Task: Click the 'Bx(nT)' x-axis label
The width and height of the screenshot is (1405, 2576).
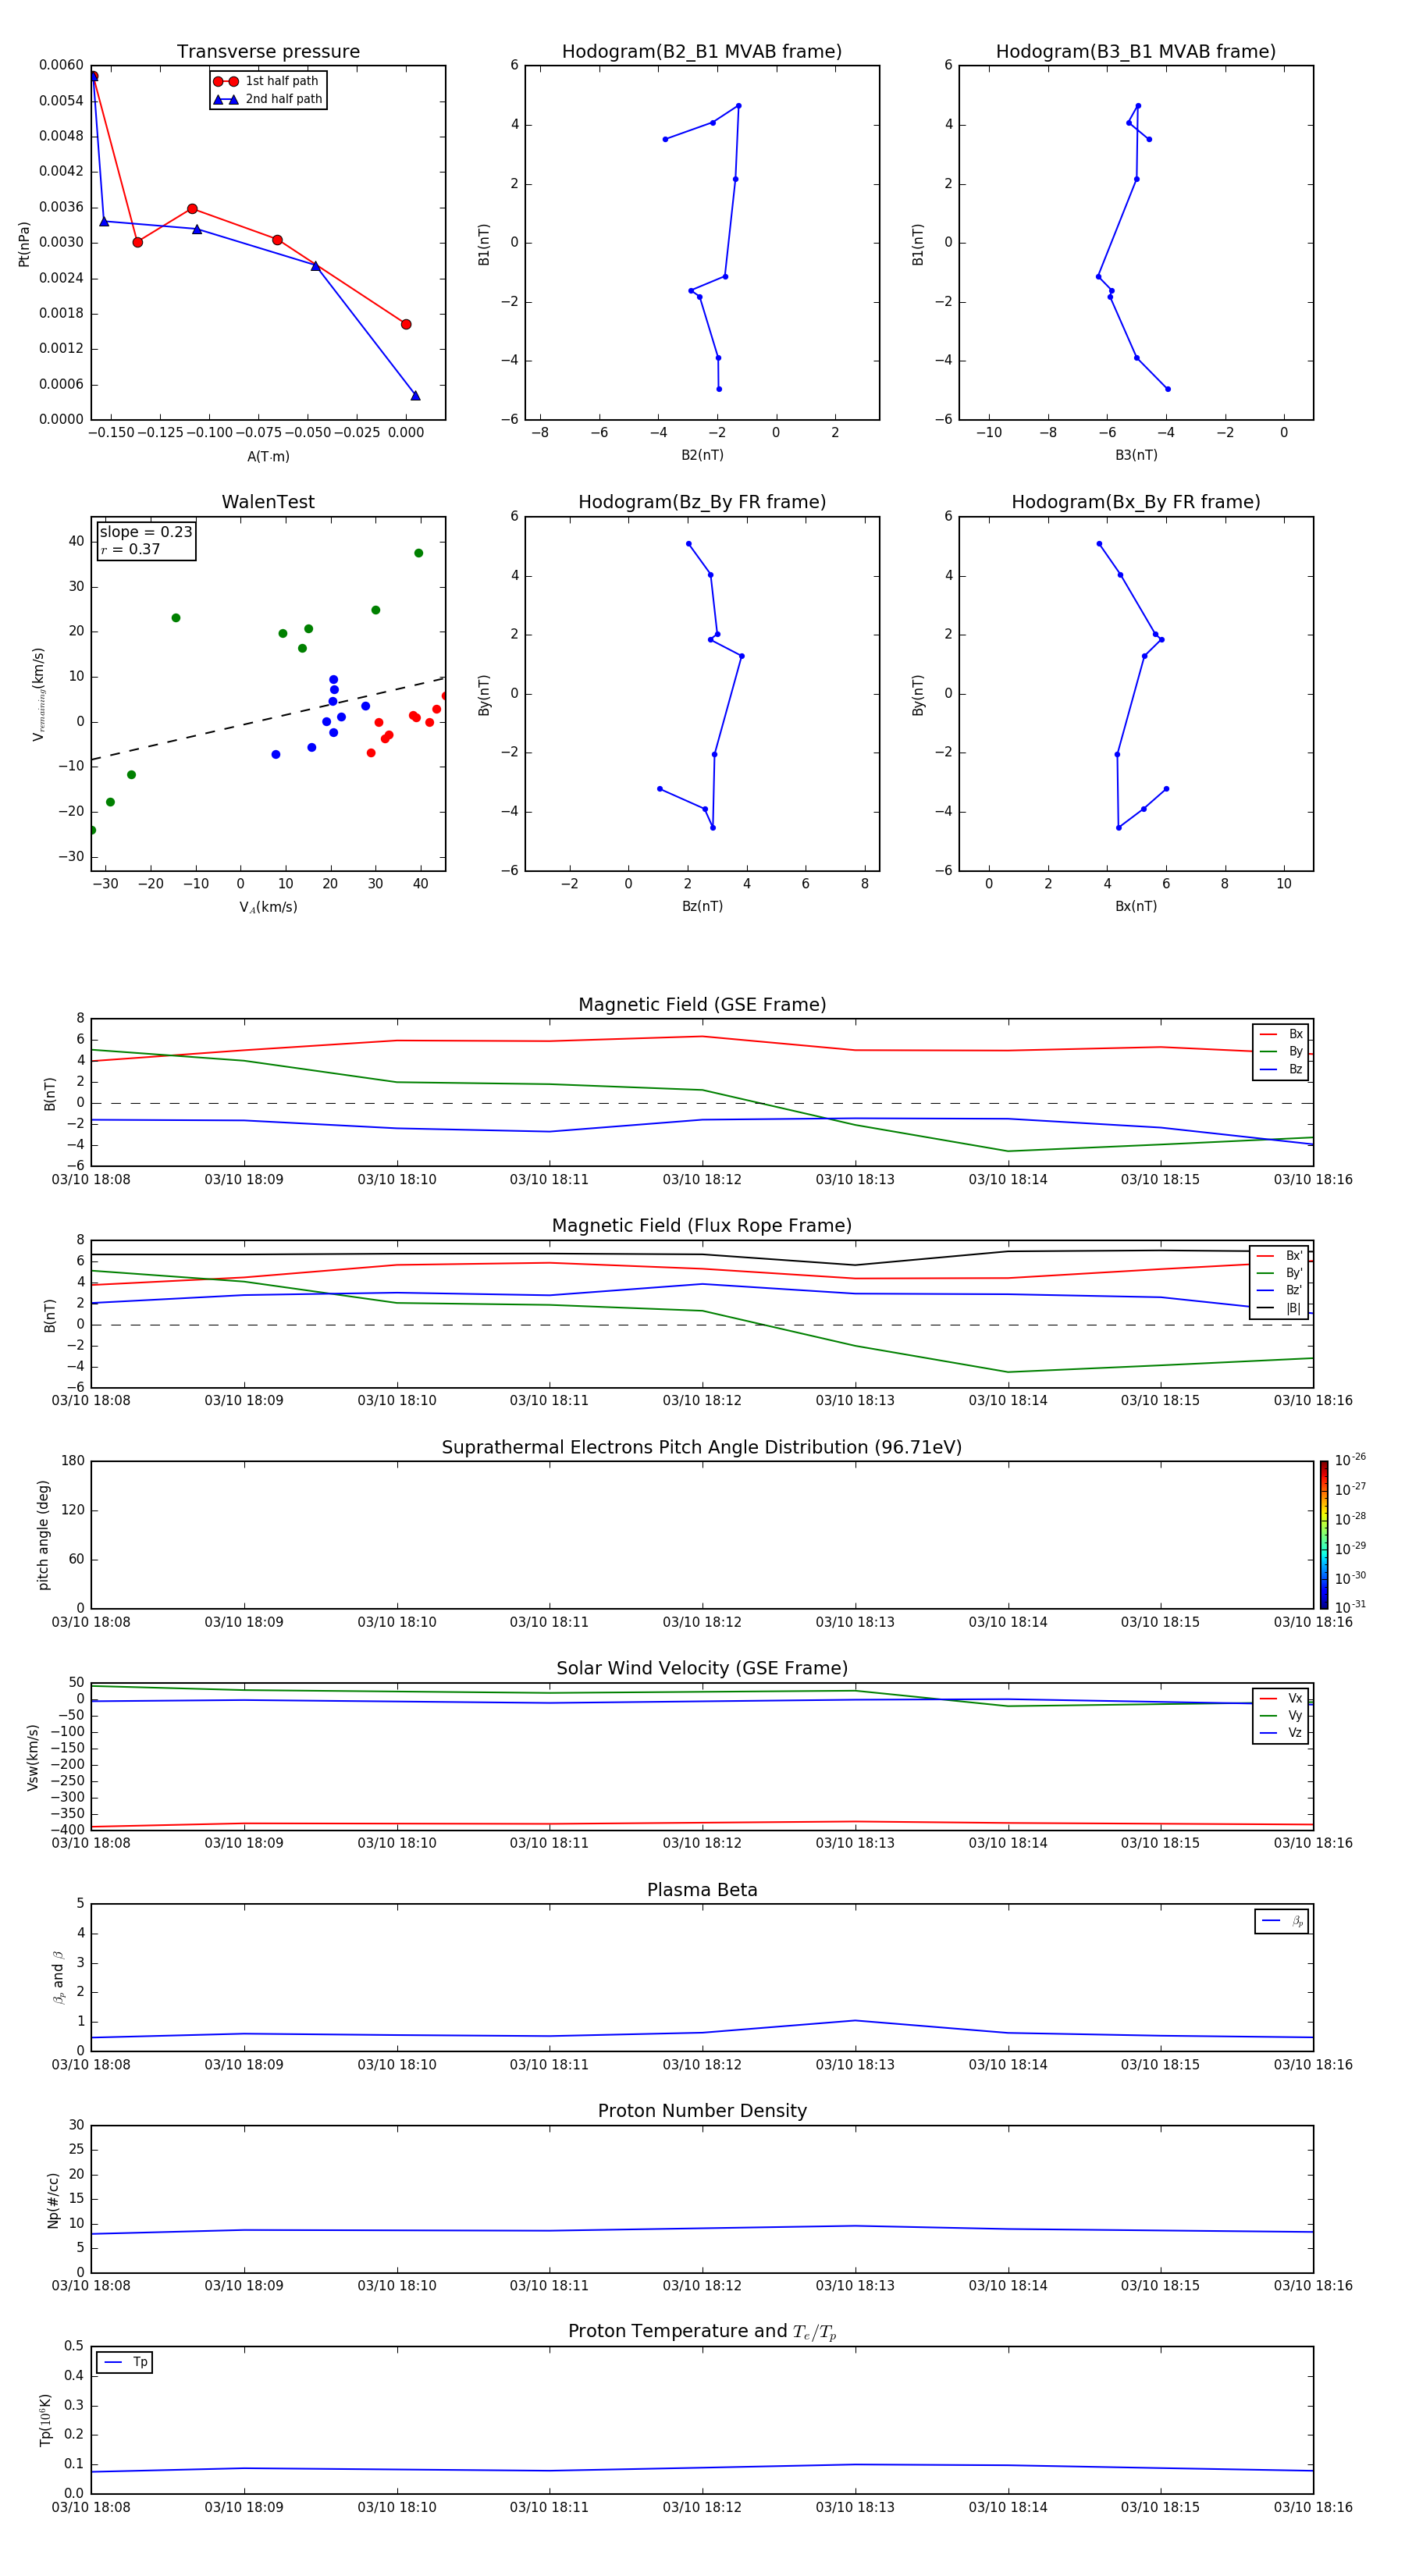Action: (x=1136, y=906)
